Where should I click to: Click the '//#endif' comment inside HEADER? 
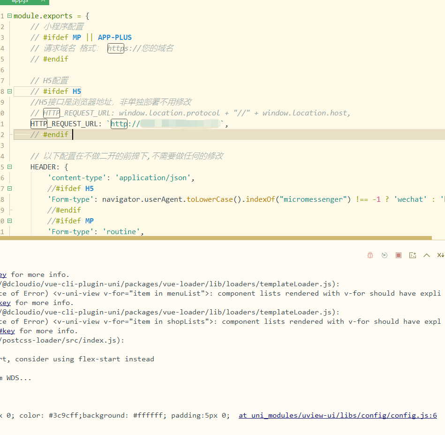64,210
